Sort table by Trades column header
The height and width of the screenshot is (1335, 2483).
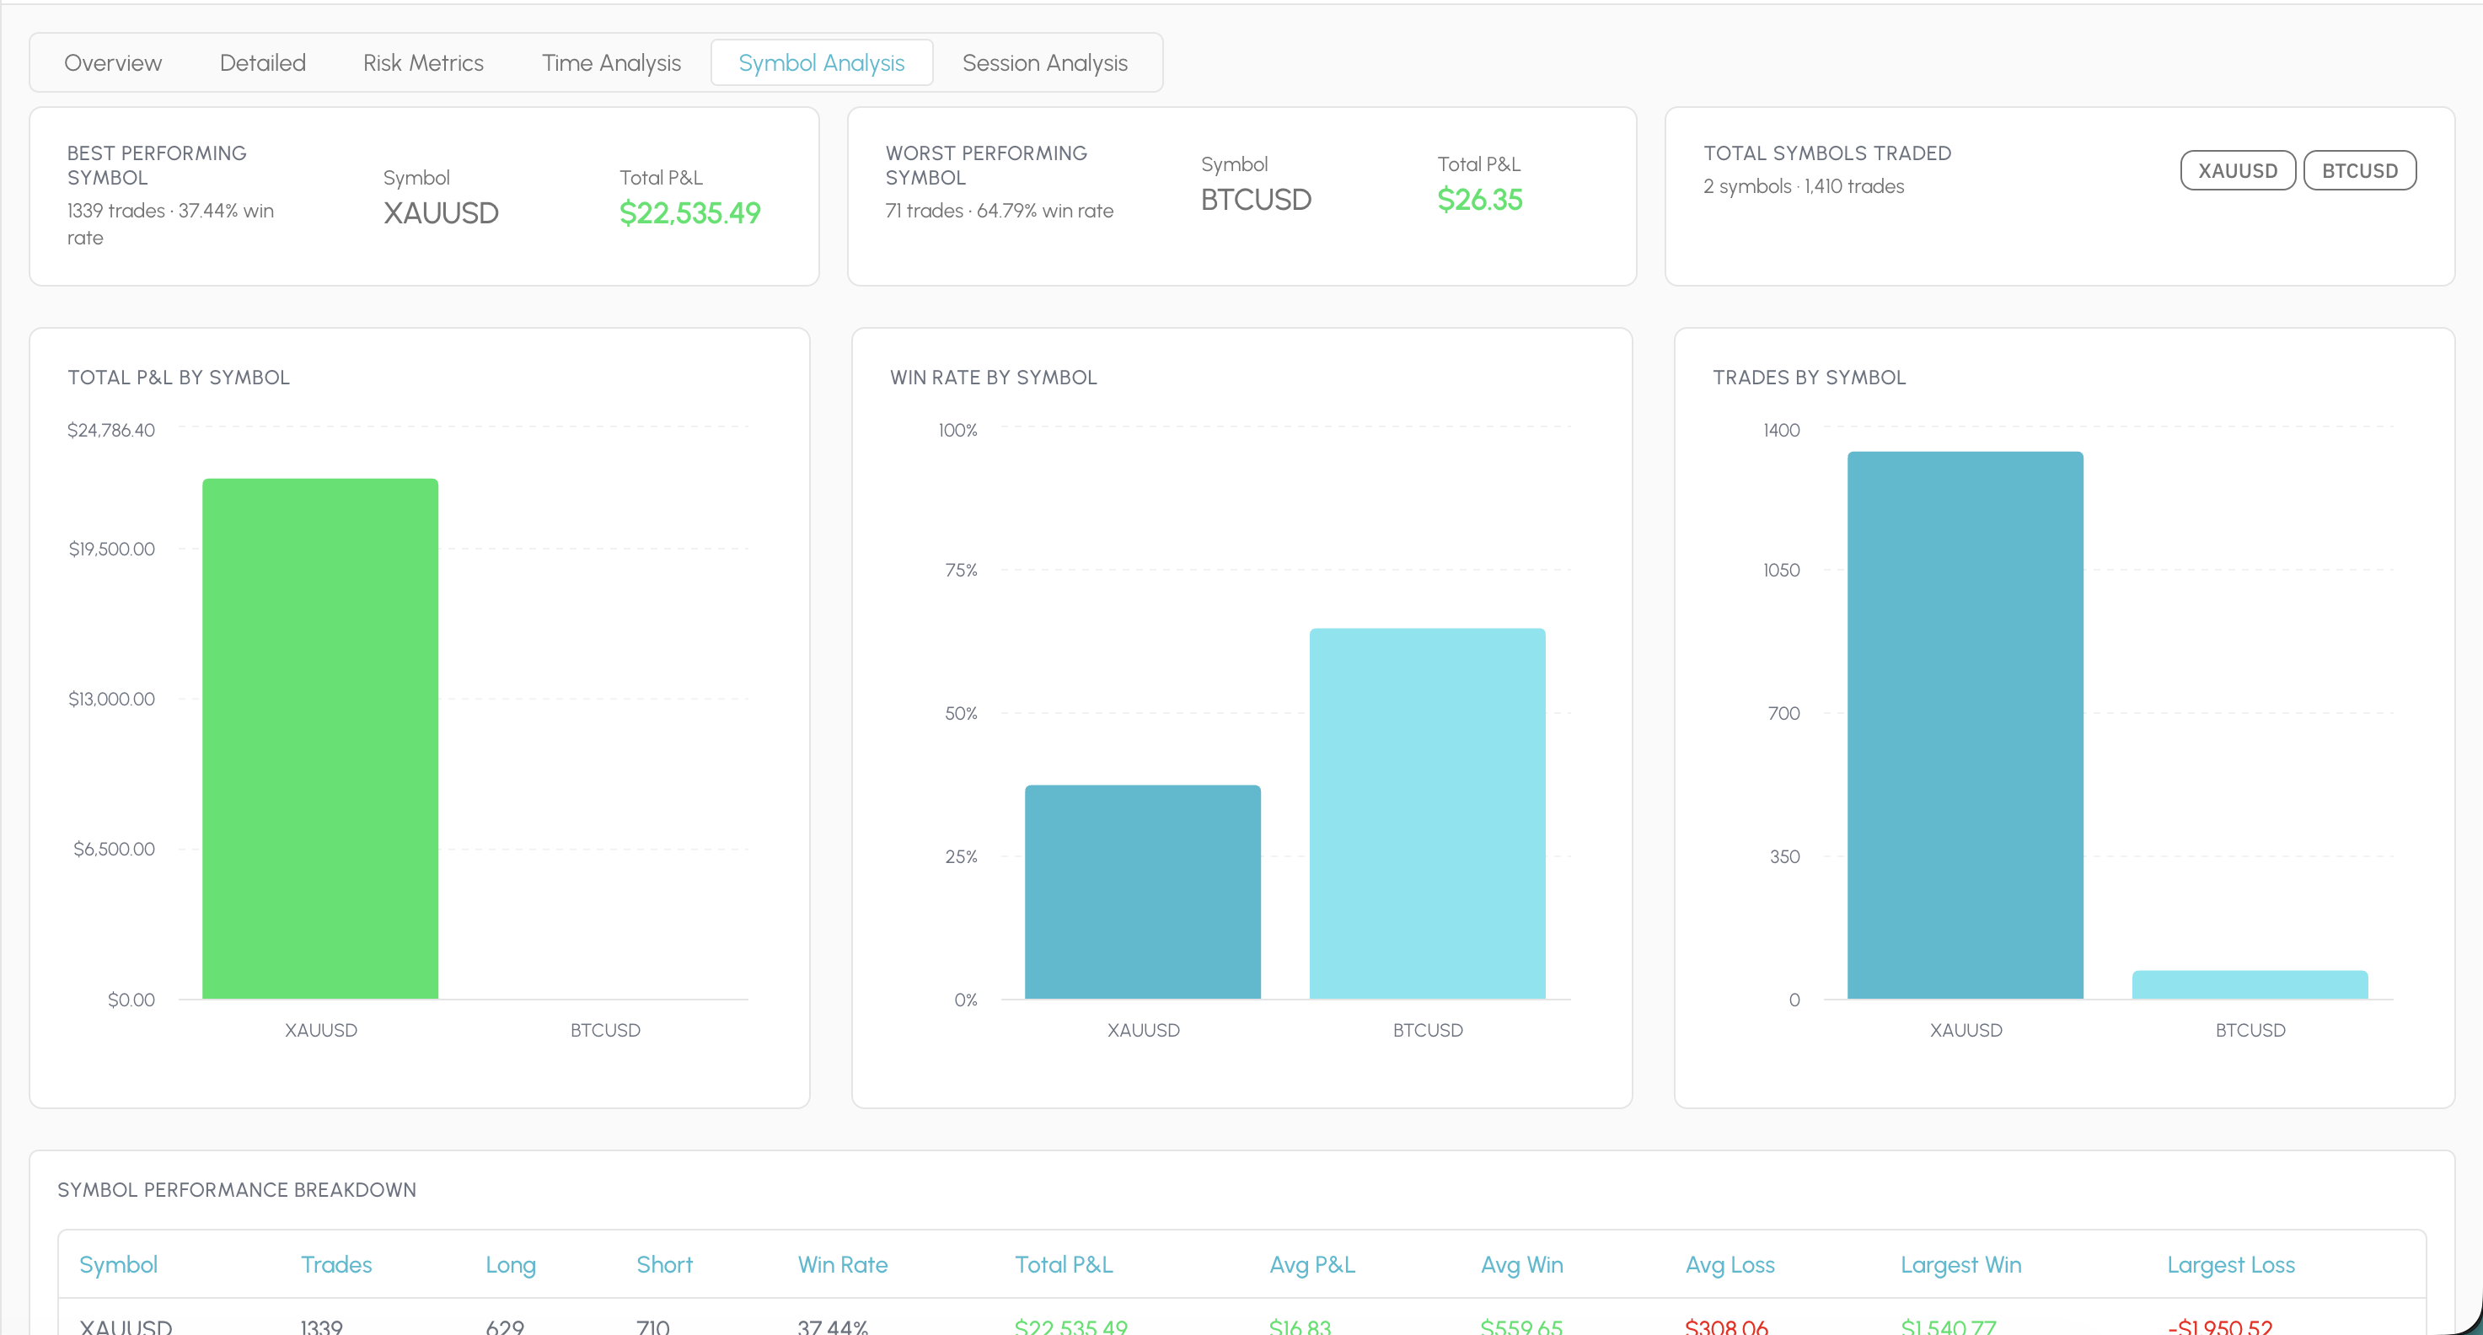click(x=335, y=1265)
